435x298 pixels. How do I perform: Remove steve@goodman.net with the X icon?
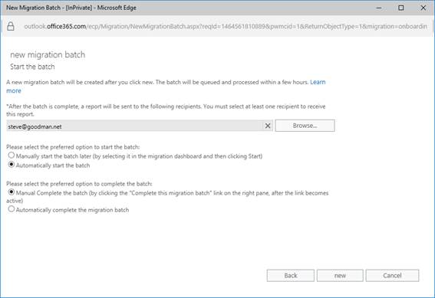[x=268, y=126]
